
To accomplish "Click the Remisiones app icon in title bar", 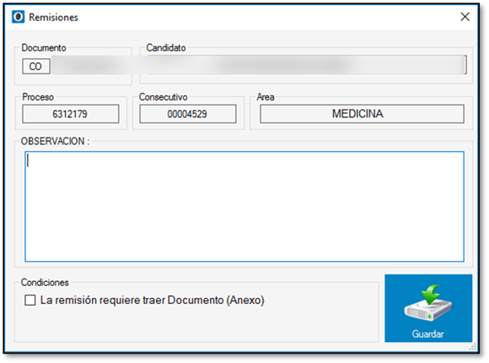I will point(18,17).
